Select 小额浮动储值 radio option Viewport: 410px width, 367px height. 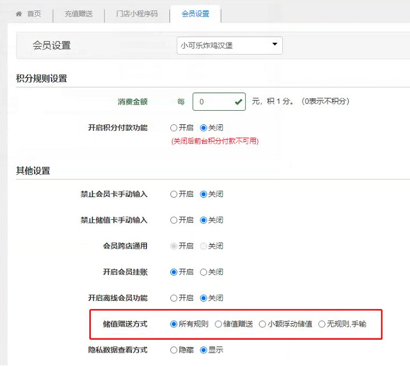tap(263, 324)
